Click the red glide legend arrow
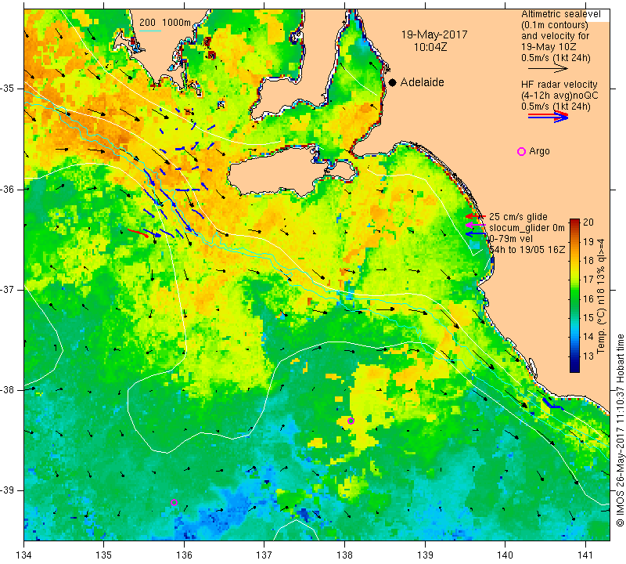Image resolution: width=626 pixels, height=564 pixels. pos(476,217)
